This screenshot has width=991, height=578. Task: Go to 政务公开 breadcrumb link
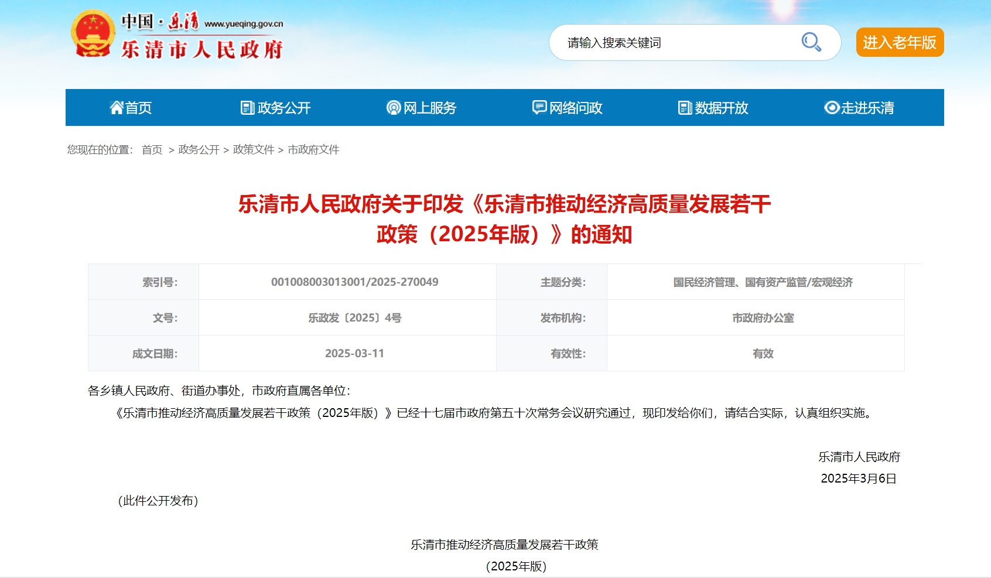click(199, 150)
